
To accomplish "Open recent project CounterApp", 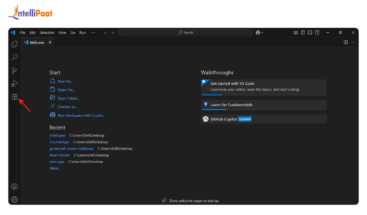I will click(x=59, y=142).
